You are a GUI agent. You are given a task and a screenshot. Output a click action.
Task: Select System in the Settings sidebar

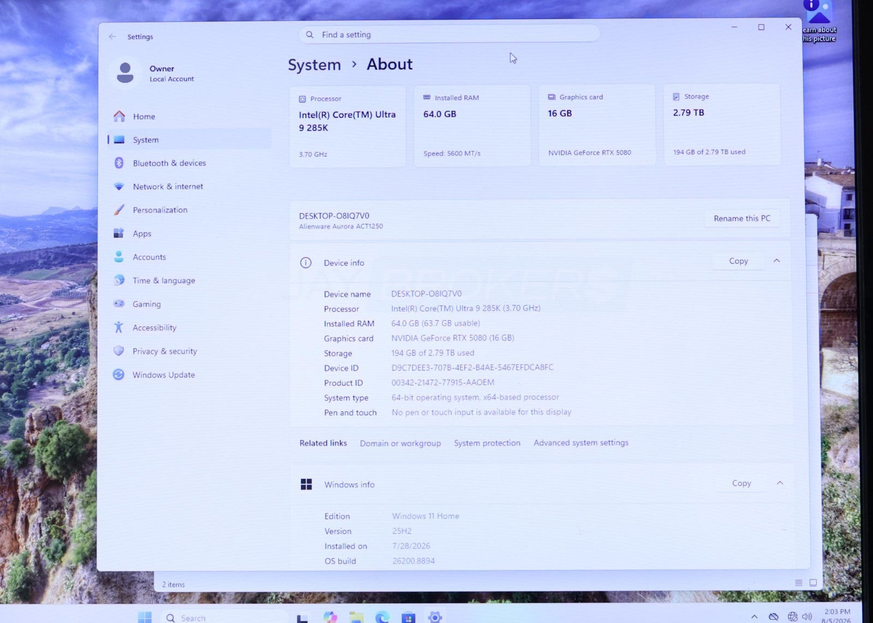click(x=189, y=140)
